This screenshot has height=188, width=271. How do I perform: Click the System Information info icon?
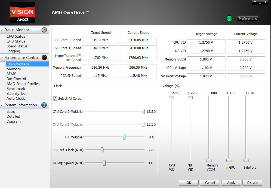tap(44, 105)
